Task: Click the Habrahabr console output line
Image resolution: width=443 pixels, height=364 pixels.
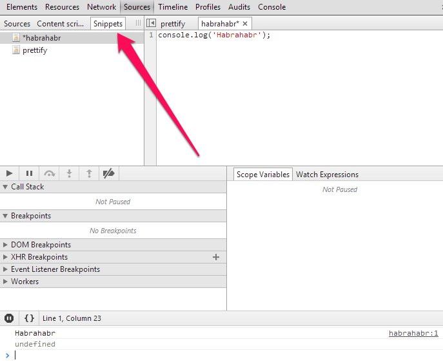Action: coord(35,333)
